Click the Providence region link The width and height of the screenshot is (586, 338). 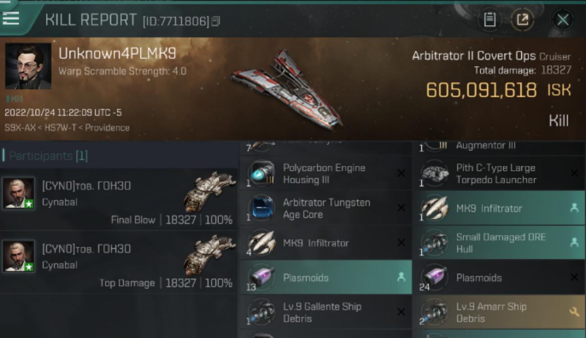pyautogui.click(x=107, y=128)
